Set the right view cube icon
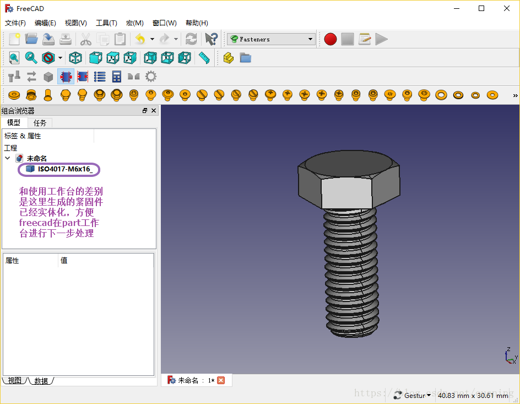Screen dimensions: 520x404 [x=130, y=58]
